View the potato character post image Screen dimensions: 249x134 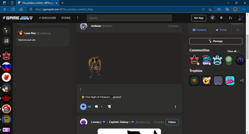point(95,66)
